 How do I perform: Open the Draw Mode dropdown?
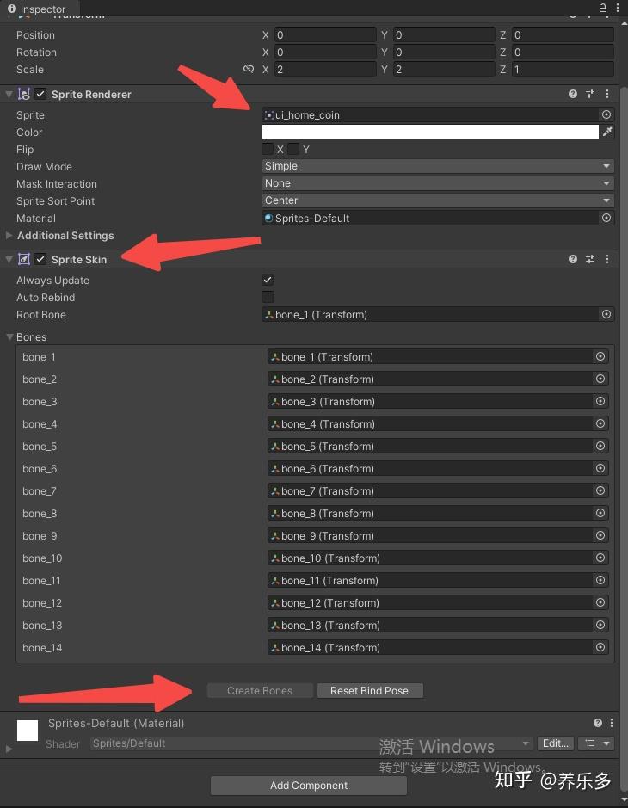coord(438,166)
